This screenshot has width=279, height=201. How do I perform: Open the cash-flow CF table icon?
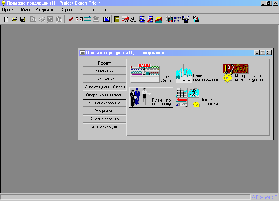(x=125, y=19)
